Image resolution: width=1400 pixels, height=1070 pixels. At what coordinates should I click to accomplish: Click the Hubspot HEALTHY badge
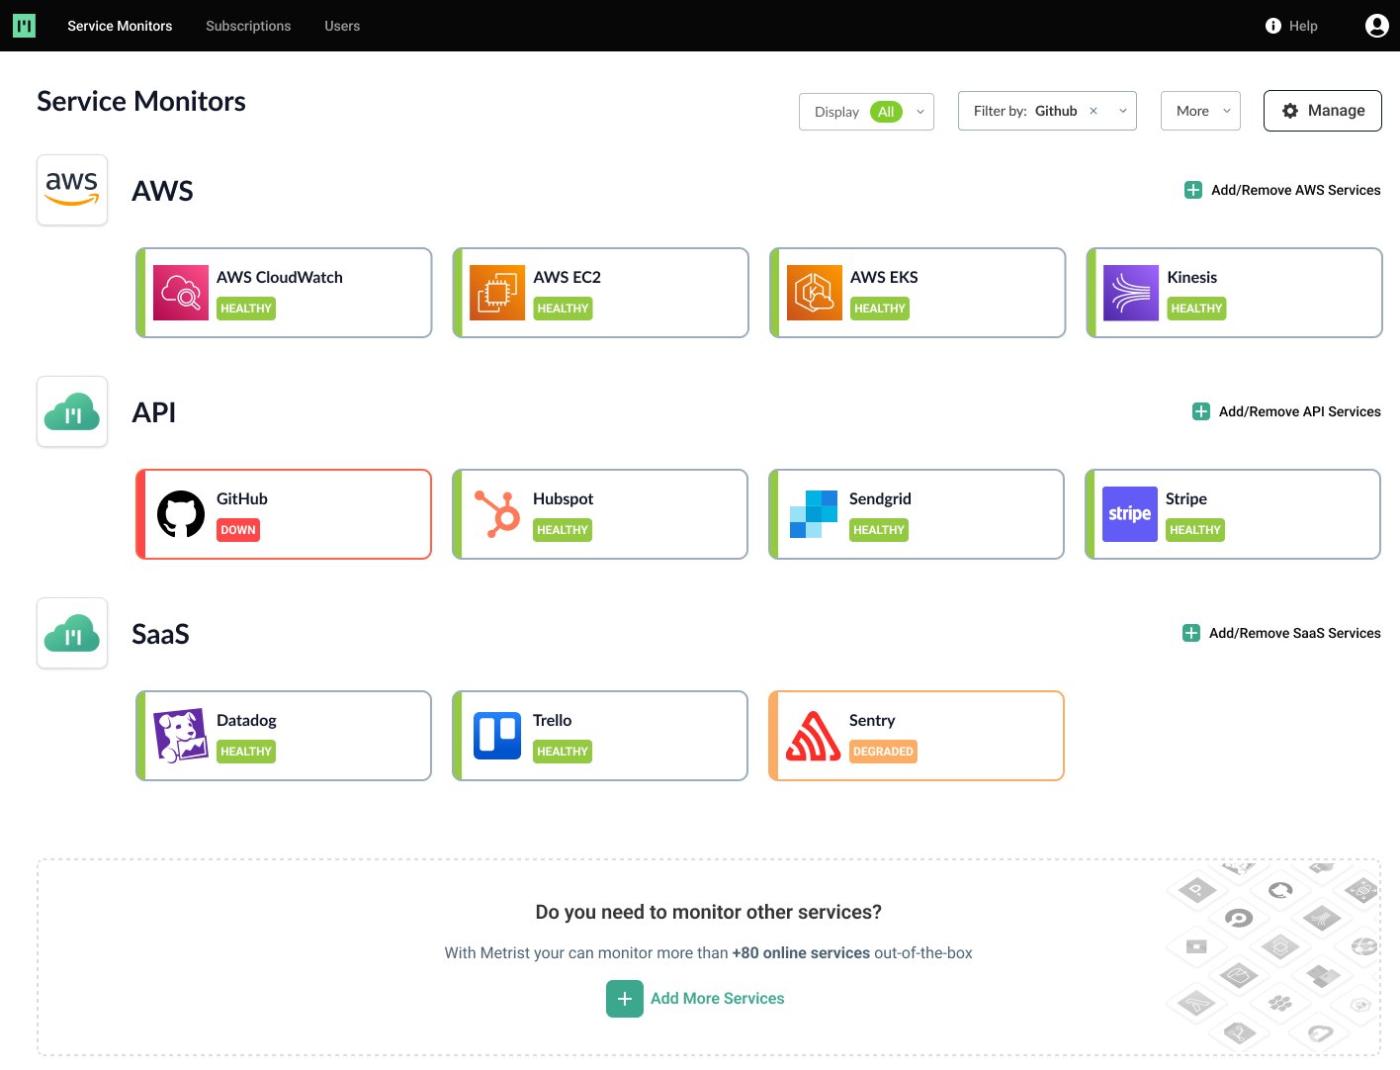[x=563, y=530]
